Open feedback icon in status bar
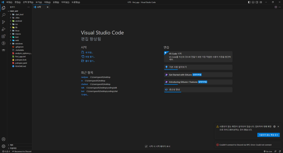 click(x=275, y=151)
